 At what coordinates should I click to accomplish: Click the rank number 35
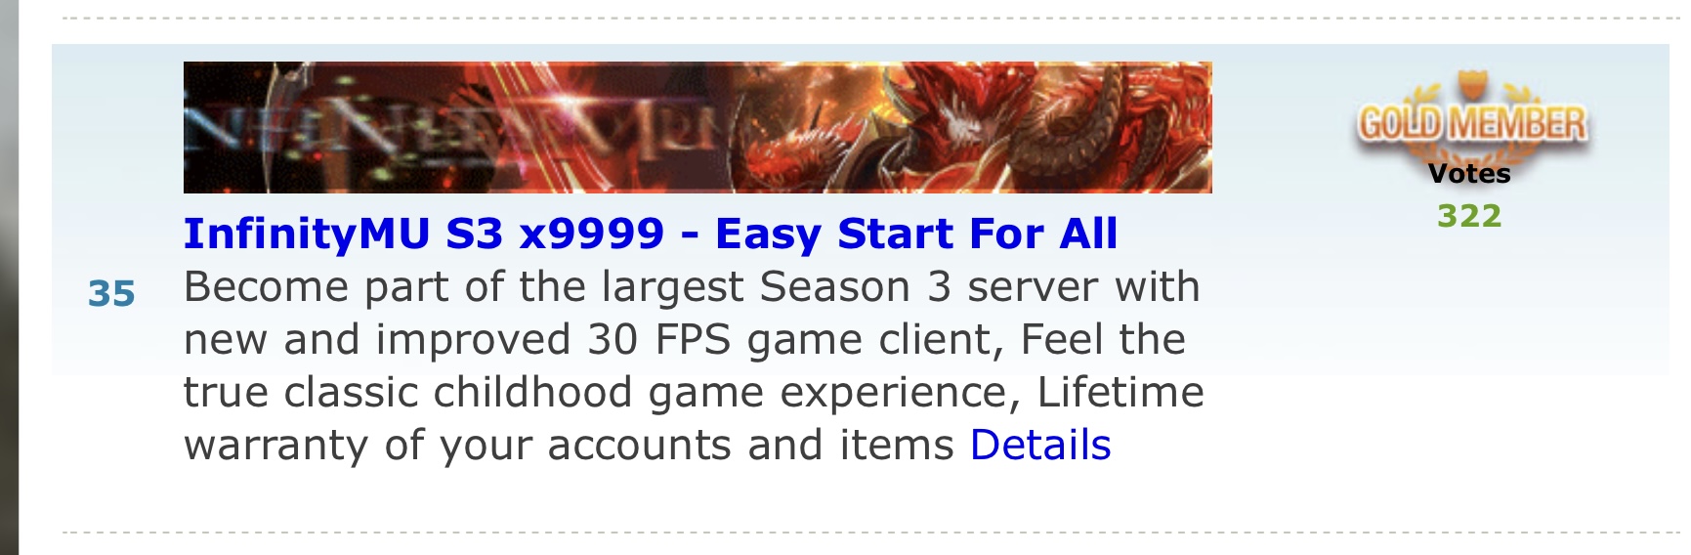coord(111,293)
